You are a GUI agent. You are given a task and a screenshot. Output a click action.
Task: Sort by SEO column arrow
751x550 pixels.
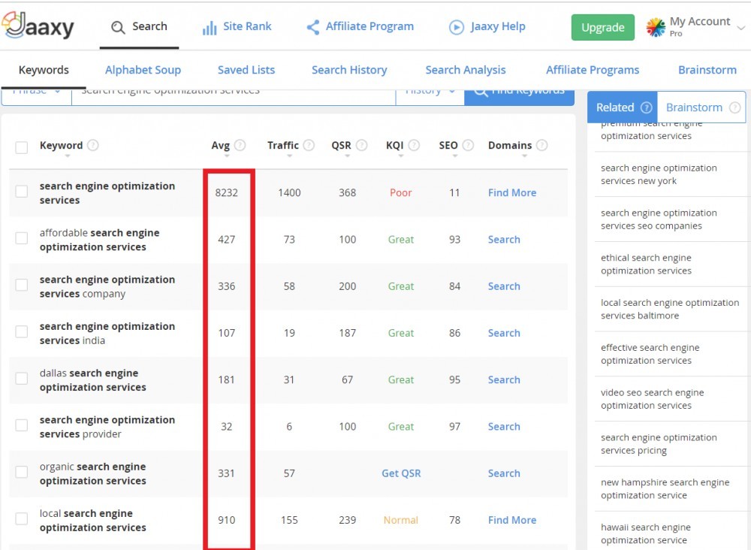coord(455,156)
